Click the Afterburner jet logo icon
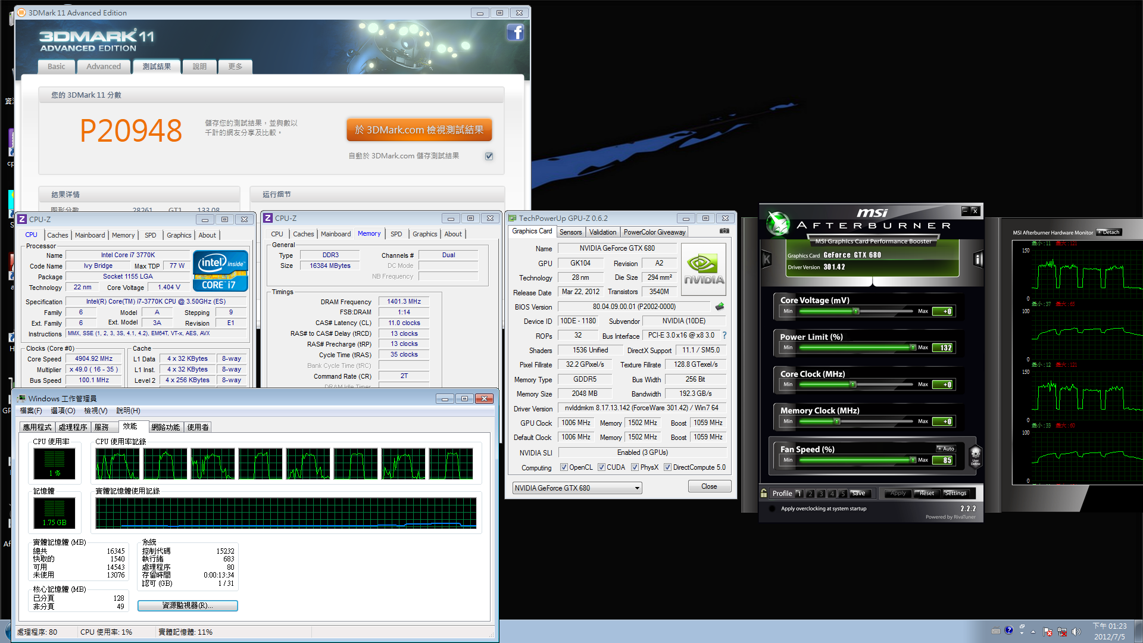 tap(777, 223)
